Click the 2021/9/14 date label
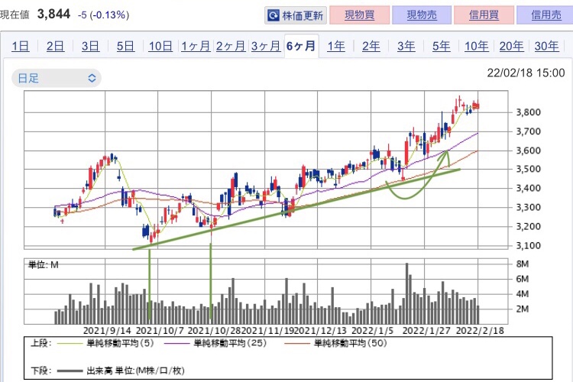Image resolution: width=573 pixels, height=382 pixels. (x=107, y=331)
